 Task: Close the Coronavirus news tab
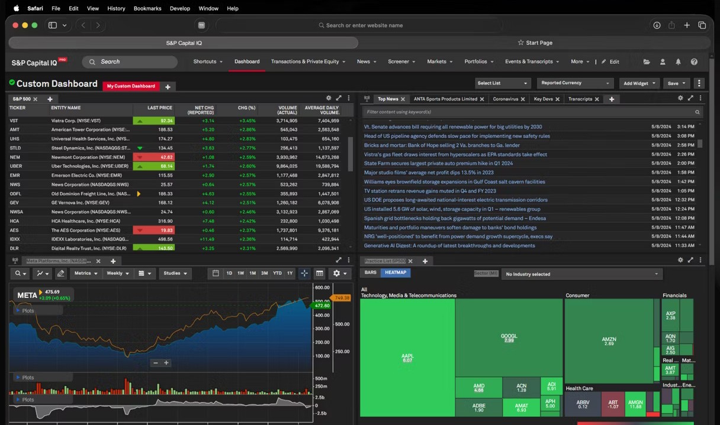pos(524,99)
